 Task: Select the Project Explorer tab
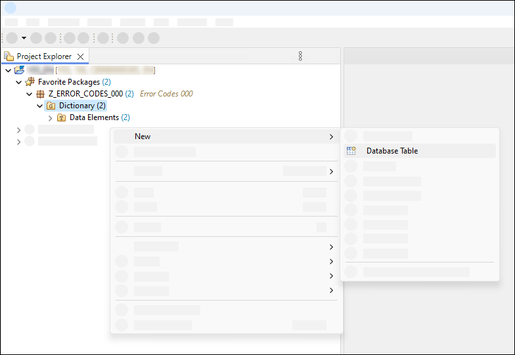pos(45,56)
